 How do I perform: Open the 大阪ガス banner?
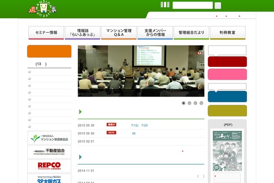[x=49, y=178]
